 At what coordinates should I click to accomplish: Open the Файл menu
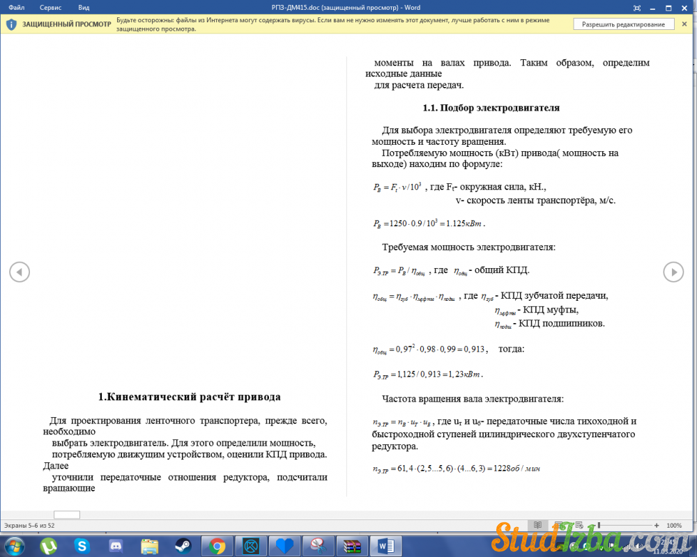[17, 8]
